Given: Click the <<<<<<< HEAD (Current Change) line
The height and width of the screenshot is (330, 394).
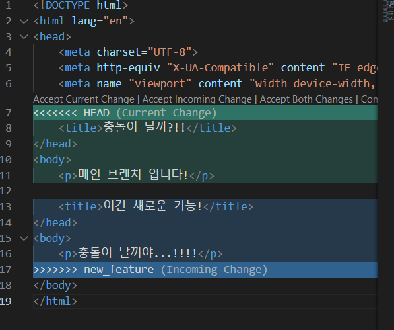Looking at the screenshot, I should [205, 113].
